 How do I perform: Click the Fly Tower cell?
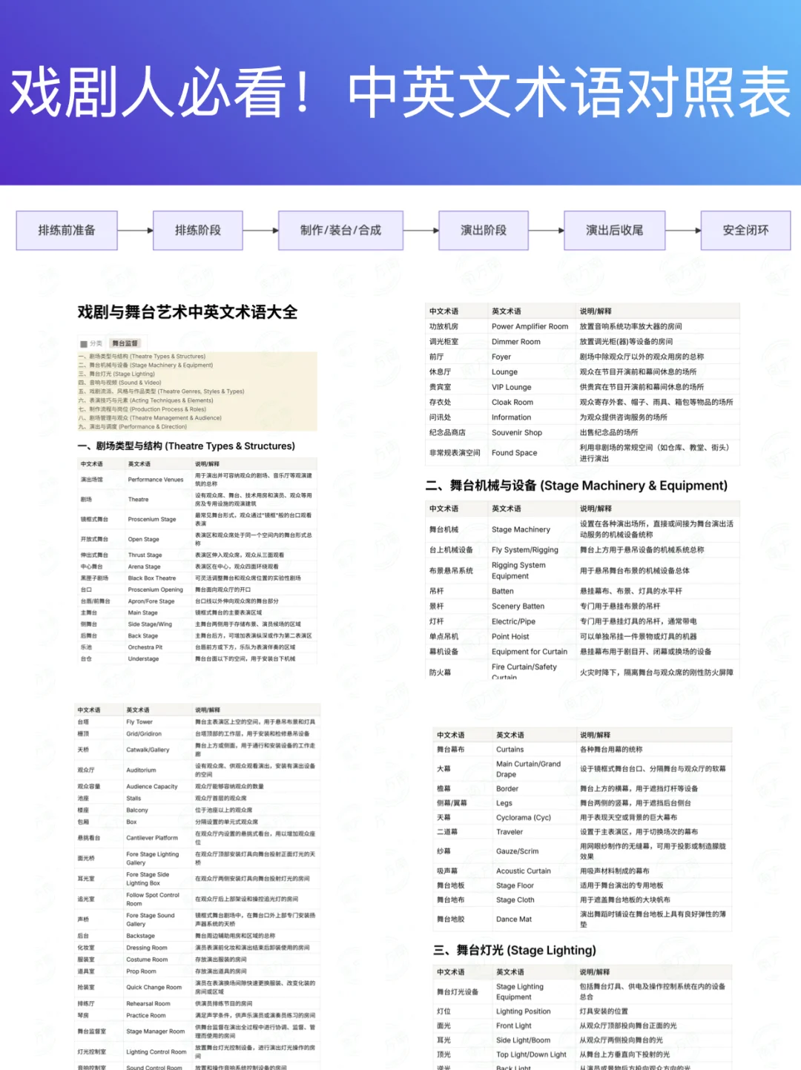pos(139,721)
